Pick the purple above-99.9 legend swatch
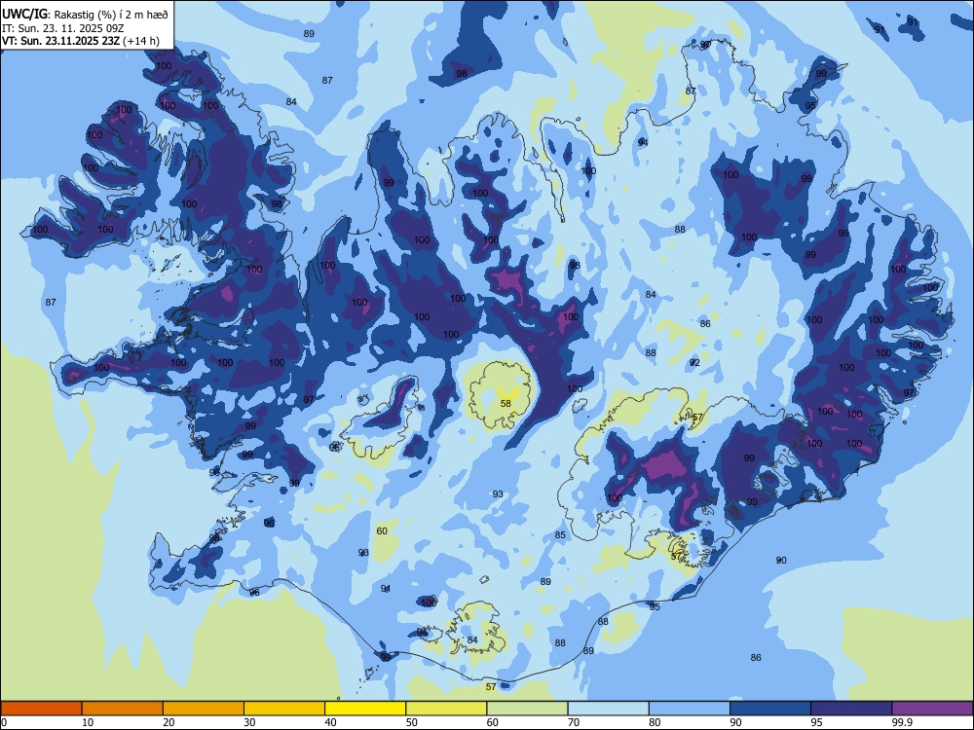The image size is (974, 730). click(x=932, y=709)
